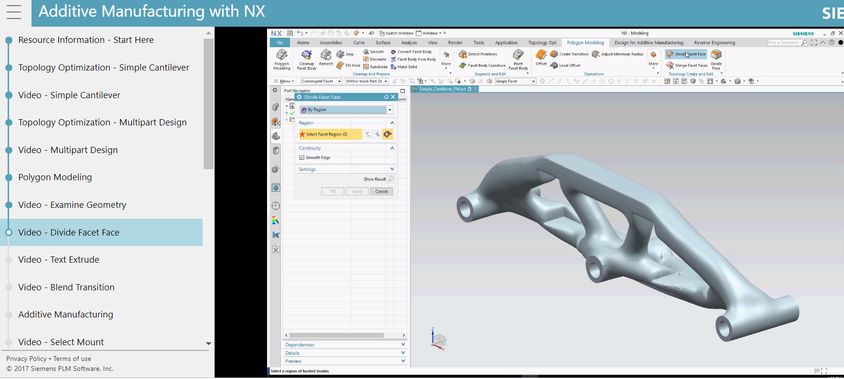The image size is (844, 379).
Task: Expand the Settings section in dialog
Action: pos(346,169)
